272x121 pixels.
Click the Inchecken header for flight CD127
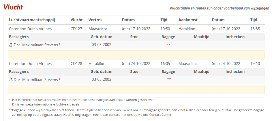point(235,37)
